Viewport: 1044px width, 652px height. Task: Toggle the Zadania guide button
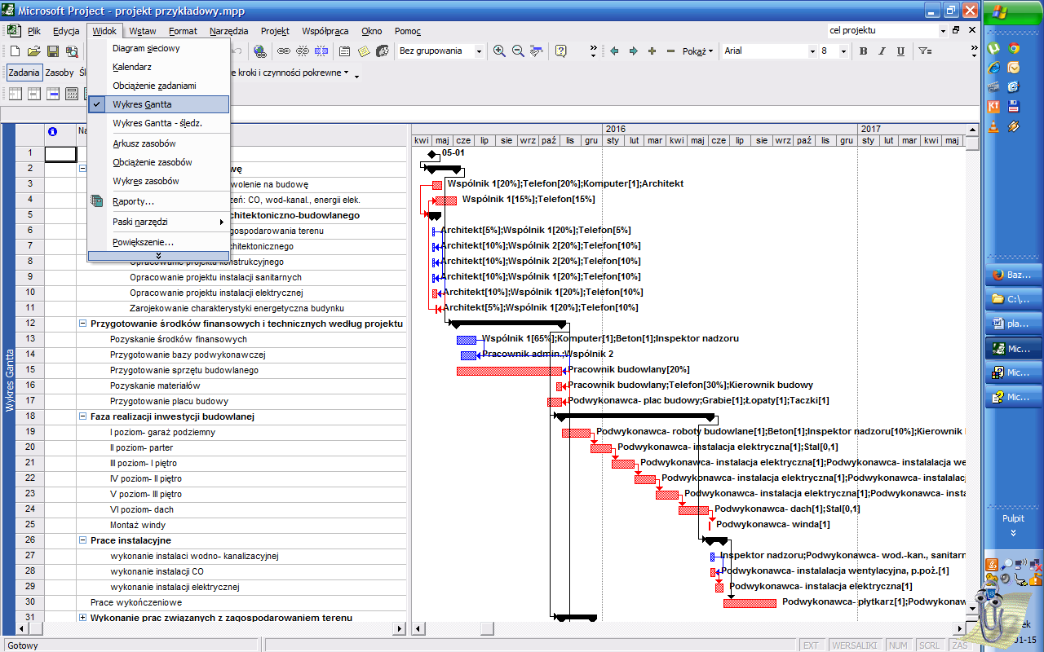pyautogui.click(x=24, y=73)
